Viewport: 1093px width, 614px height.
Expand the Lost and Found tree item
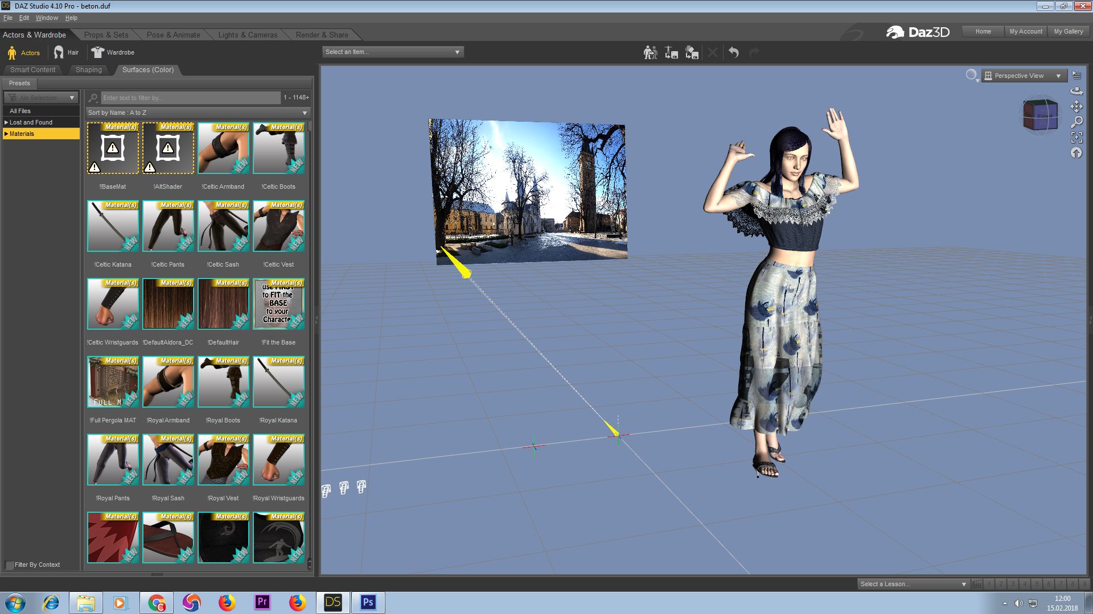(x=6, y=122)
